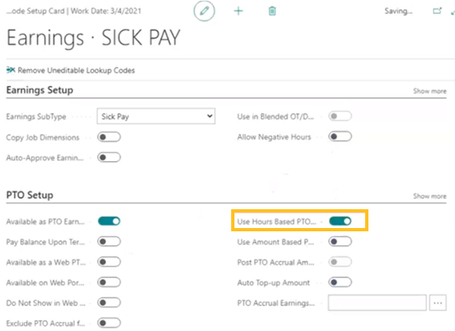455x331 pixels.
Task: Toggle Copy Job Dimensions switch
Action: tap(109, 137)
